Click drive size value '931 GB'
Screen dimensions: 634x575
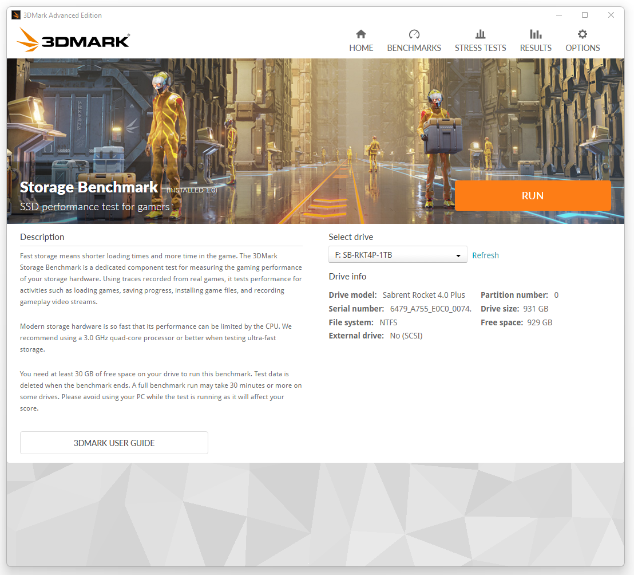click(x=536, y=309)
